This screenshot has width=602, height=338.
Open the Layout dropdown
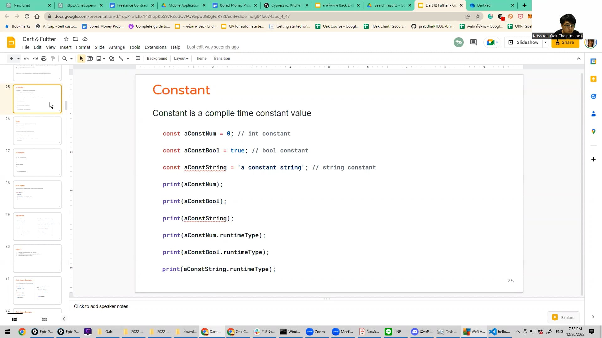[x=181, y=59]
